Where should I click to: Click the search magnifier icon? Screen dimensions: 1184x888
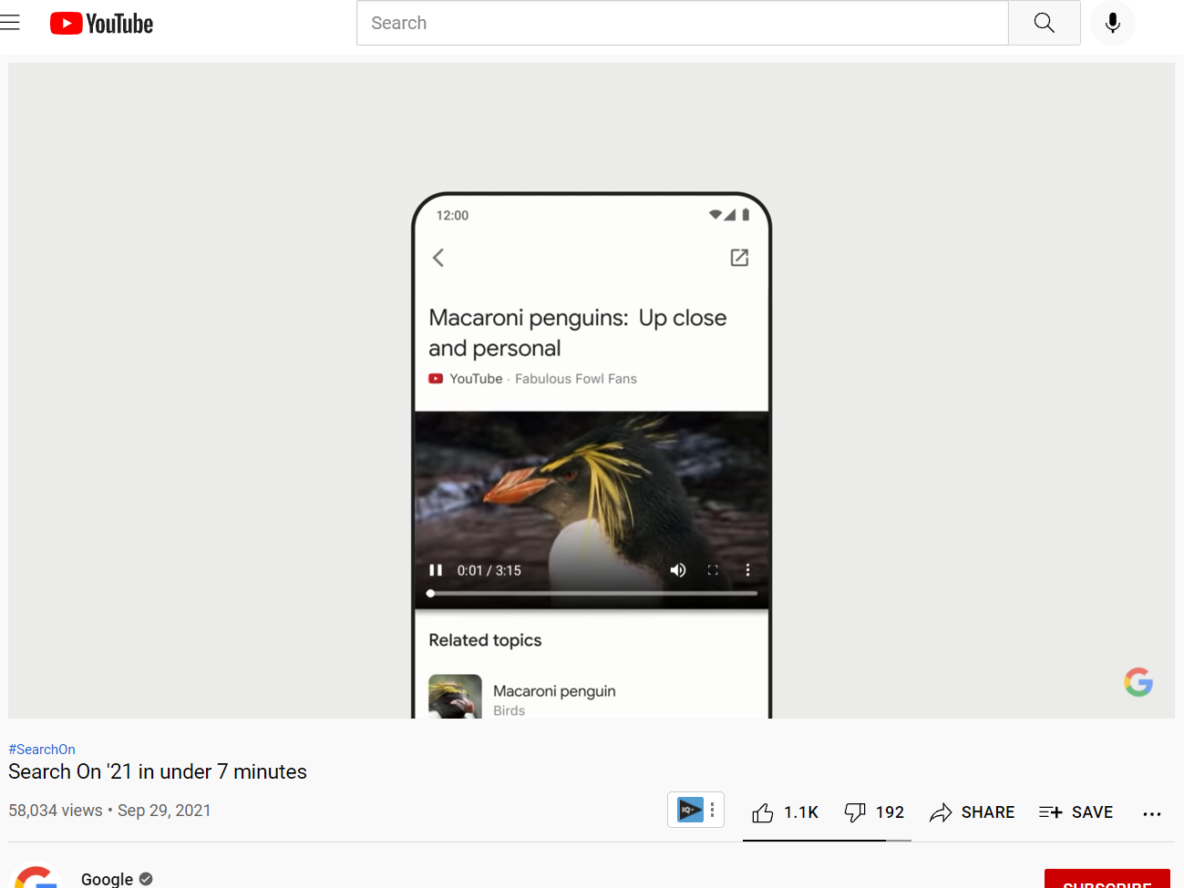tap(1044, 23)
